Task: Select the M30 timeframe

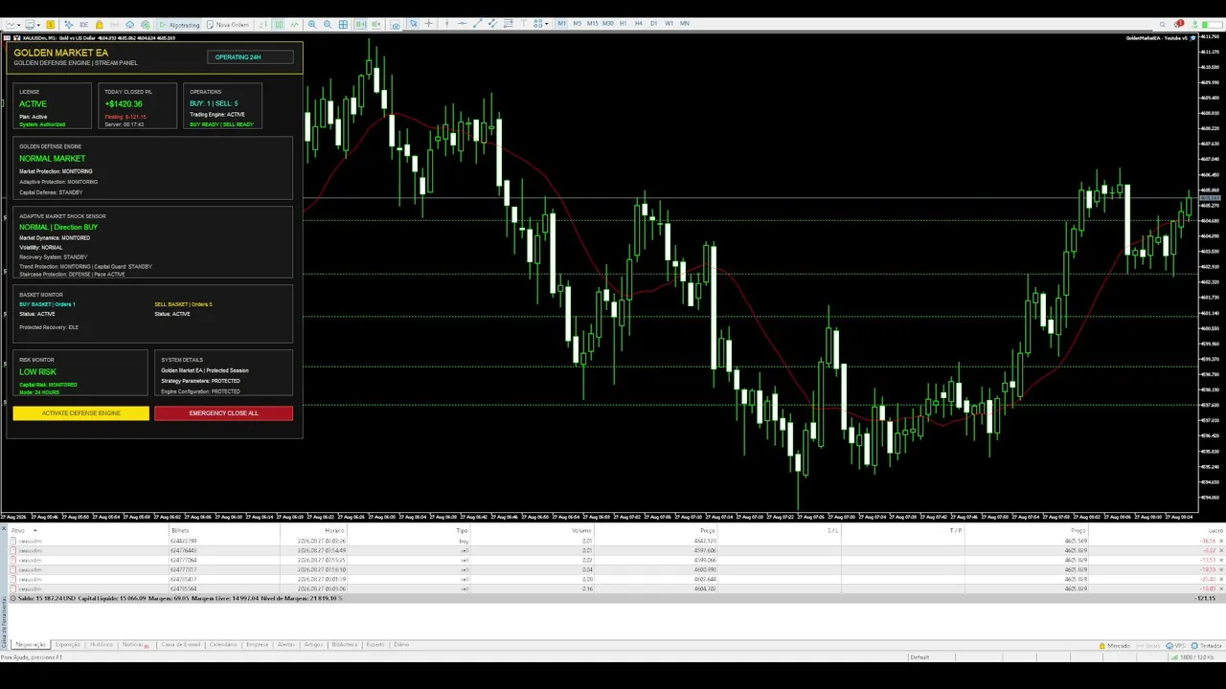Action: click(x=607, y=23)
